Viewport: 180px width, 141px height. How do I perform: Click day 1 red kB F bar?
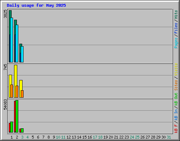pyautogui.click(x=9, y=128)
